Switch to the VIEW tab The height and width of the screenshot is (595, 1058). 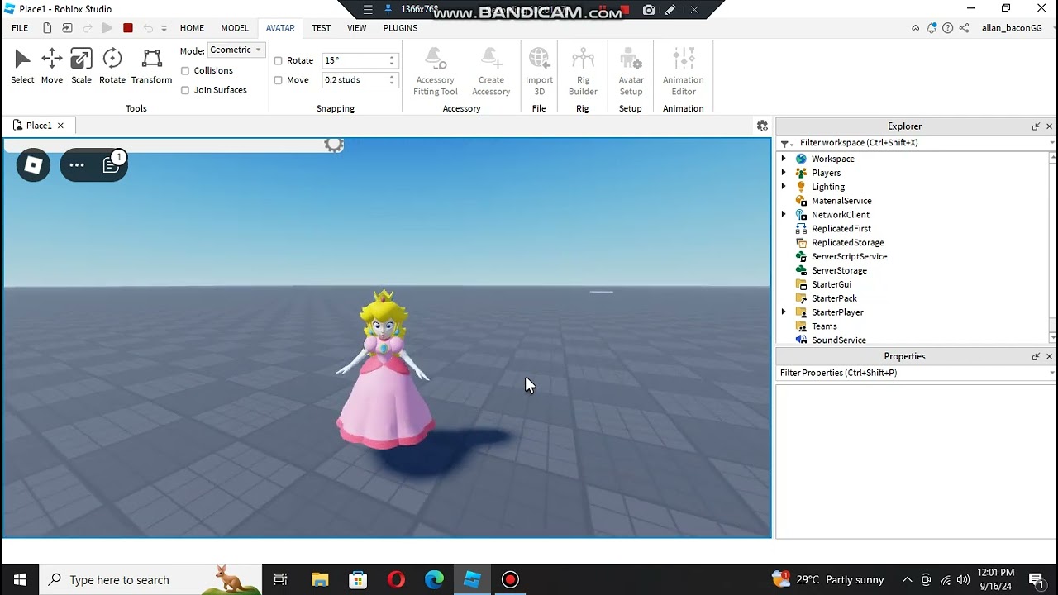(356, 28)
